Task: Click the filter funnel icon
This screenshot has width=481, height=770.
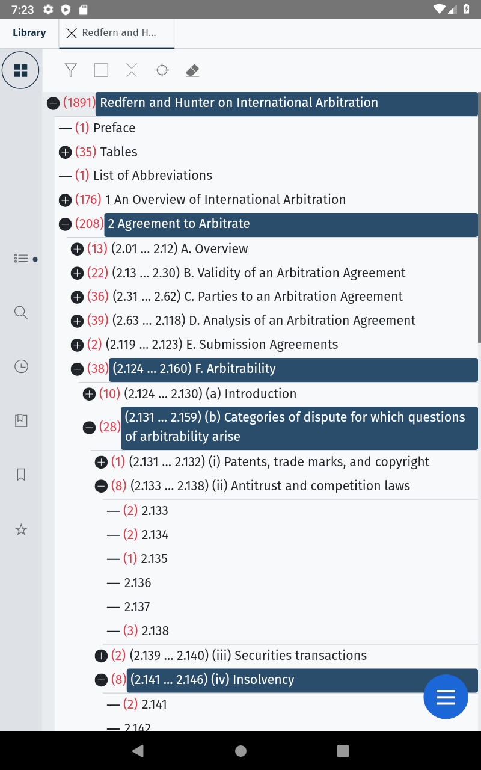Action: click(x=71, y=70)
